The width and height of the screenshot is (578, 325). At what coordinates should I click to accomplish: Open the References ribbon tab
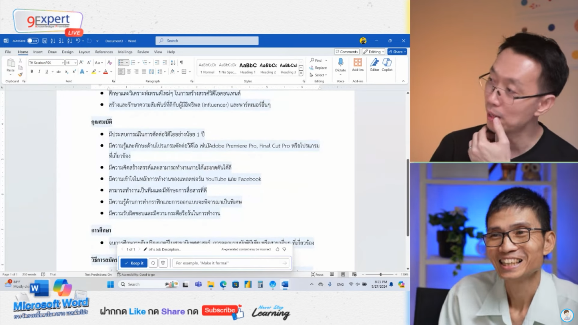coord(104,52)
